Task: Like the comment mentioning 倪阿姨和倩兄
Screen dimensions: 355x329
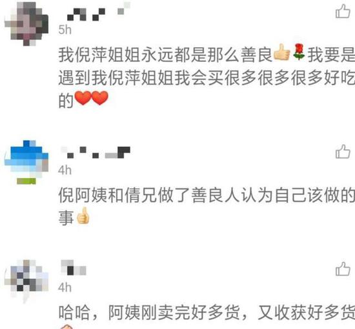Action: tap(343, 152)
